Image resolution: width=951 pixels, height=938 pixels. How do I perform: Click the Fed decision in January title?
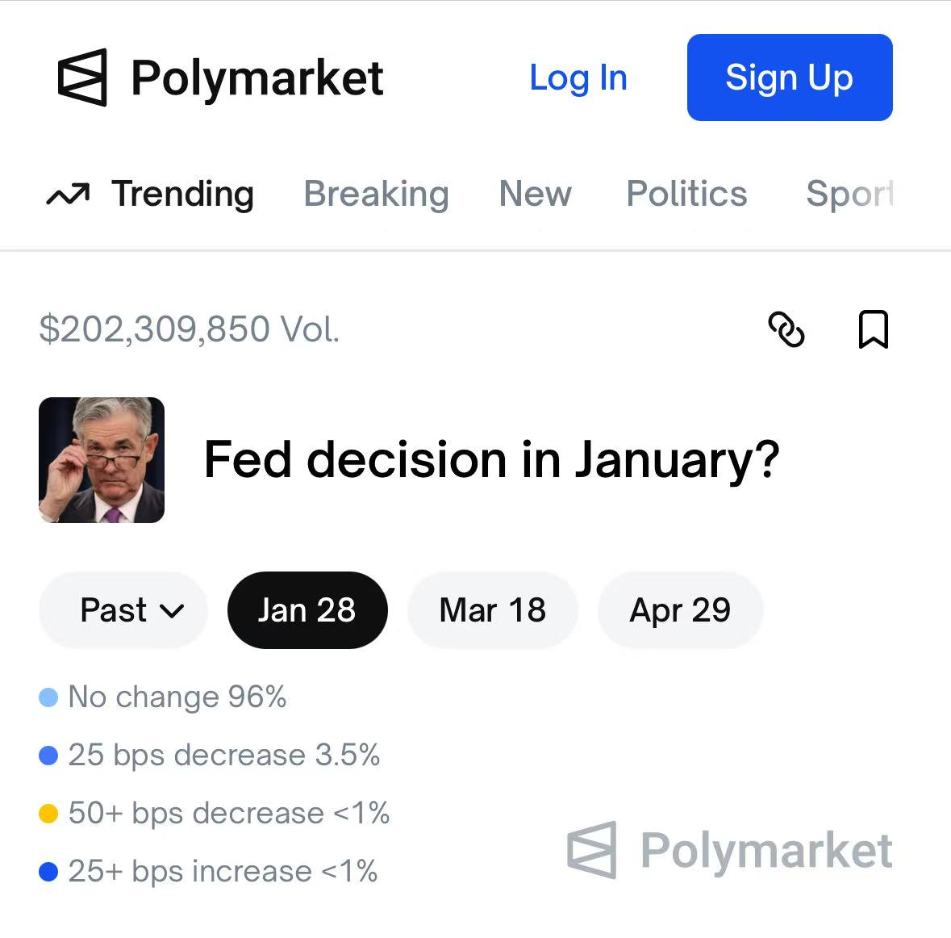point(491,460)
